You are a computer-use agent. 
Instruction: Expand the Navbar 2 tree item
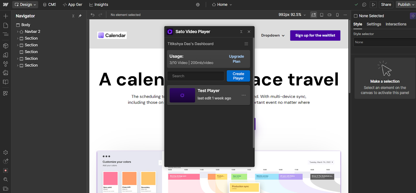17,32
